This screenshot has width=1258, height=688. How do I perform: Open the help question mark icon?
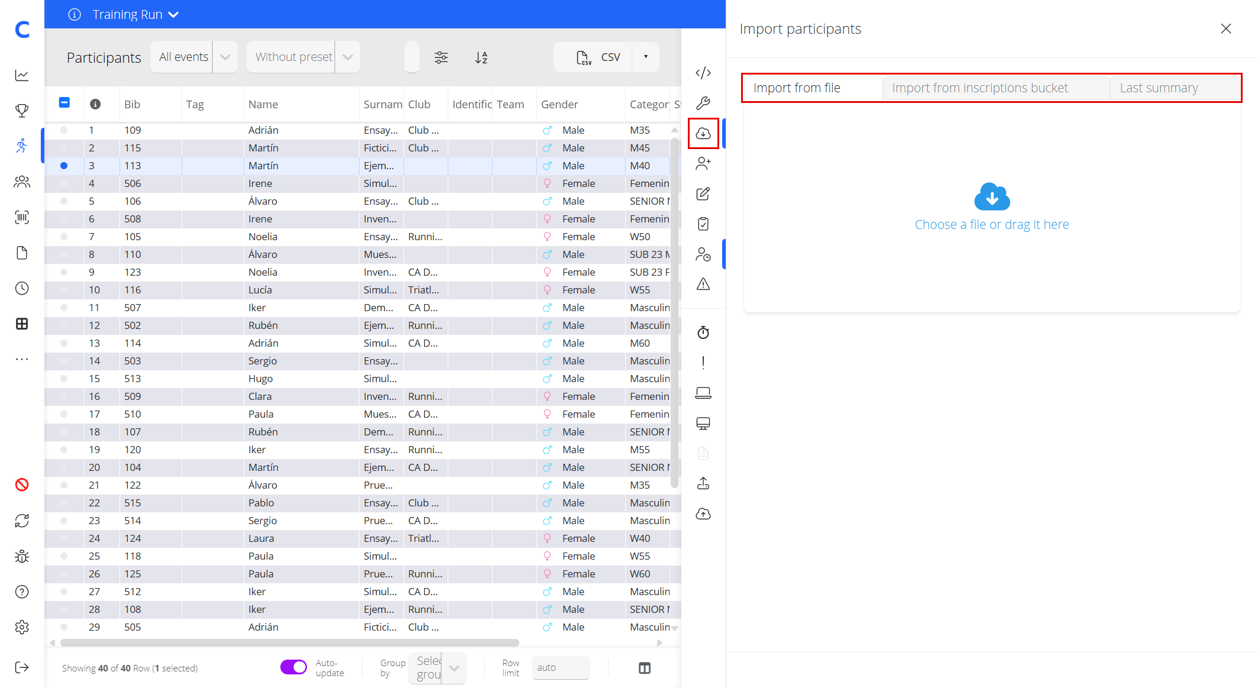coord(22,592)
